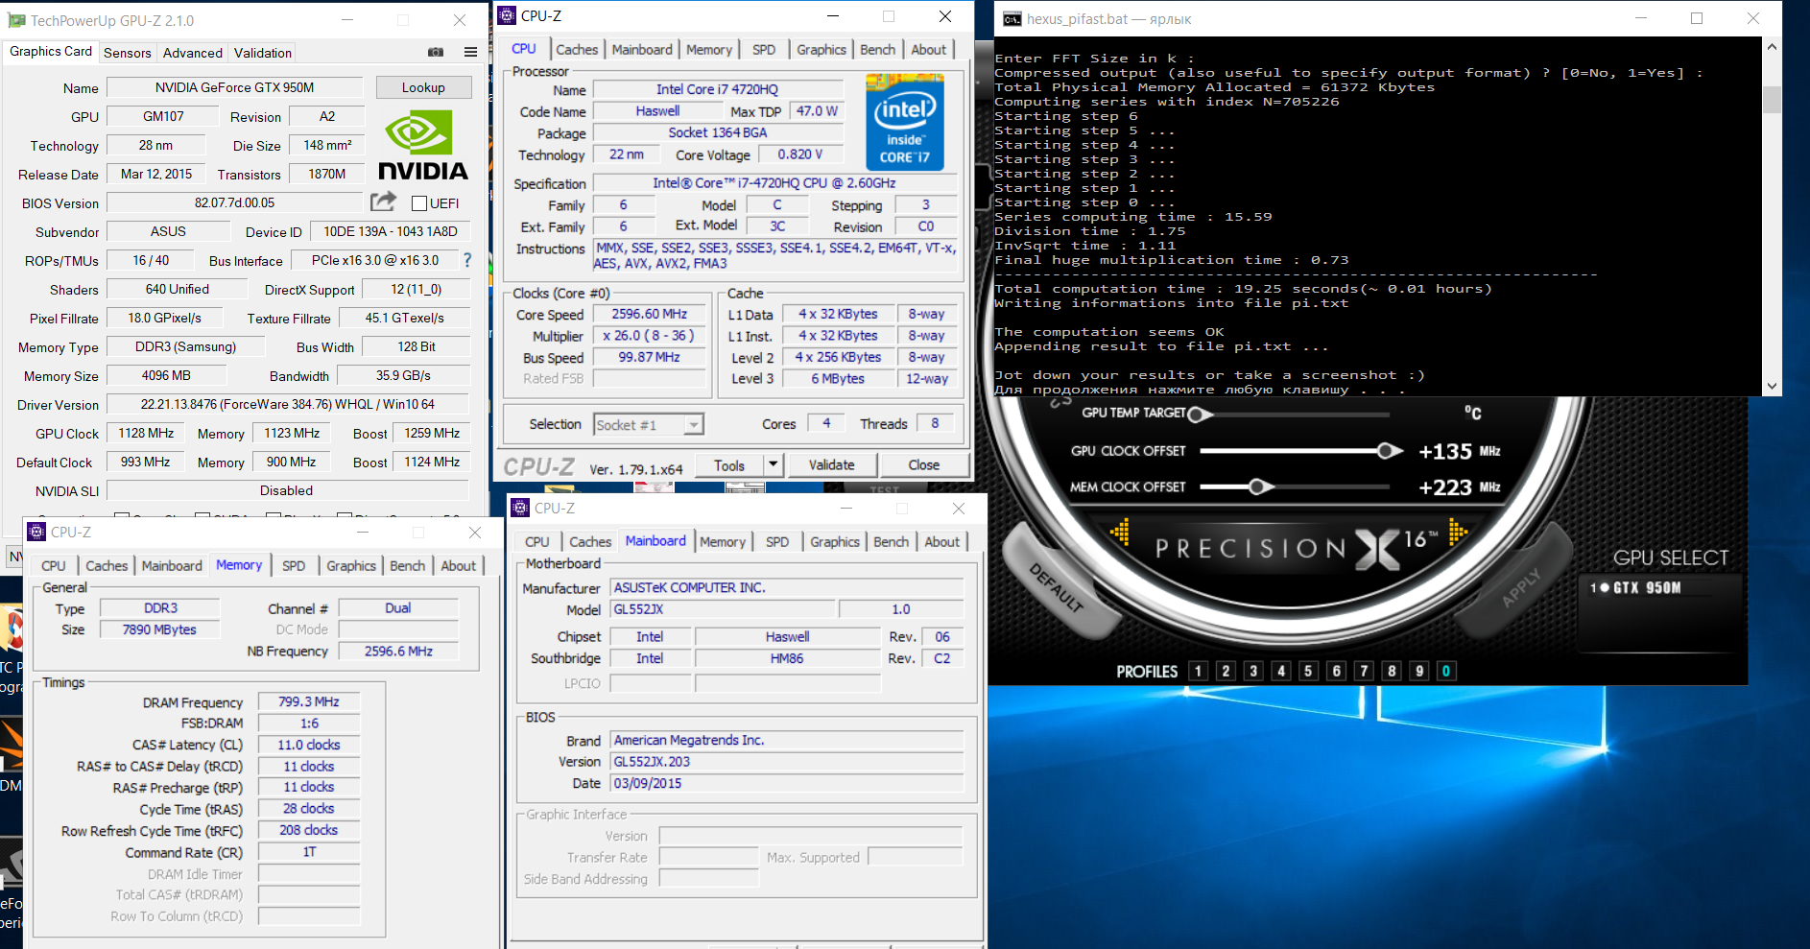This screenshot has width=1810, height=949.
Task: Click the DRAM Frequency value 799.3 MHz
Action: click(309, 701)
